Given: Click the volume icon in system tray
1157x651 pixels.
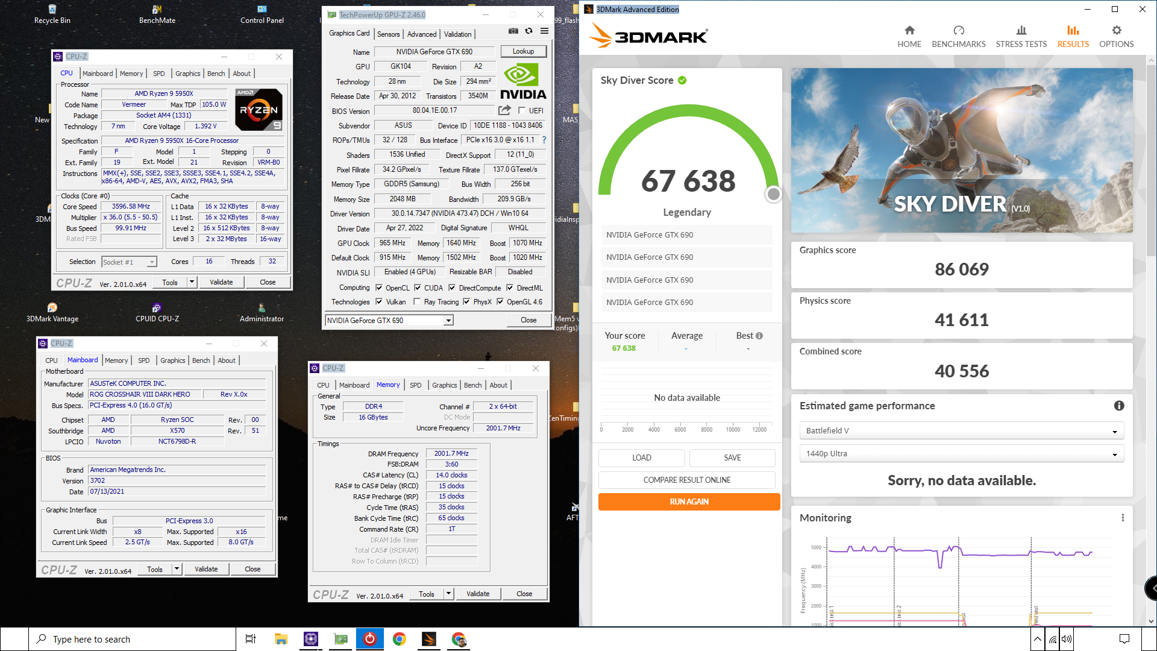Looking at the screenshot, I should coord(1067,639).
